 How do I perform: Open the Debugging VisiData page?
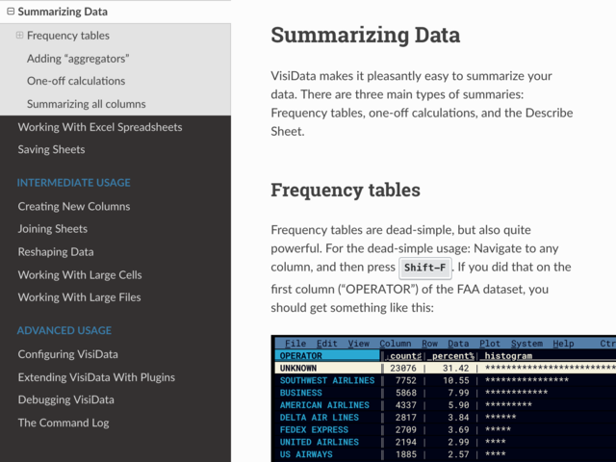coord(65,399)
